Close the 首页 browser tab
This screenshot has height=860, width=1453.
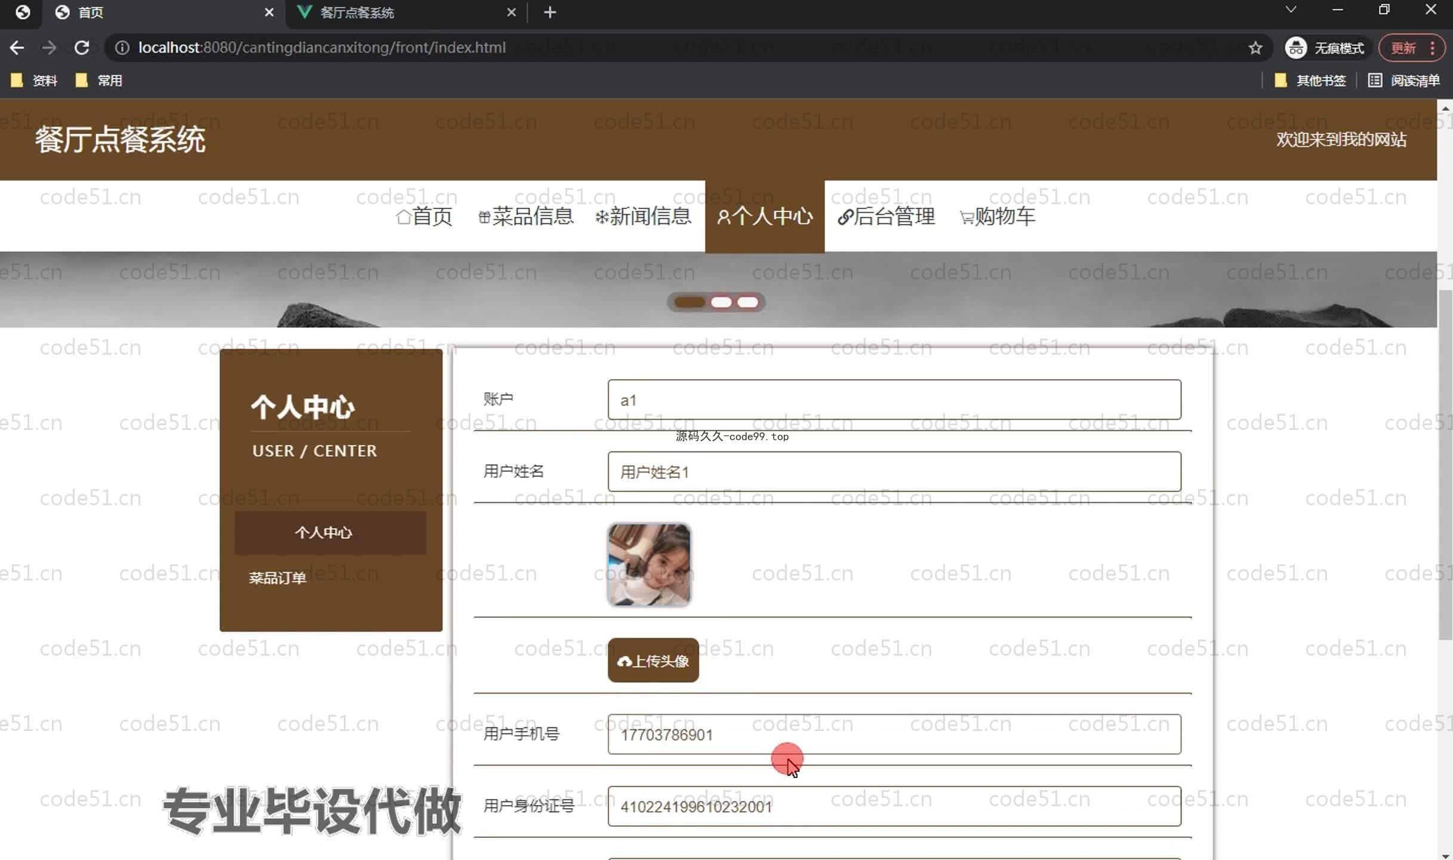tap(269, 13)
